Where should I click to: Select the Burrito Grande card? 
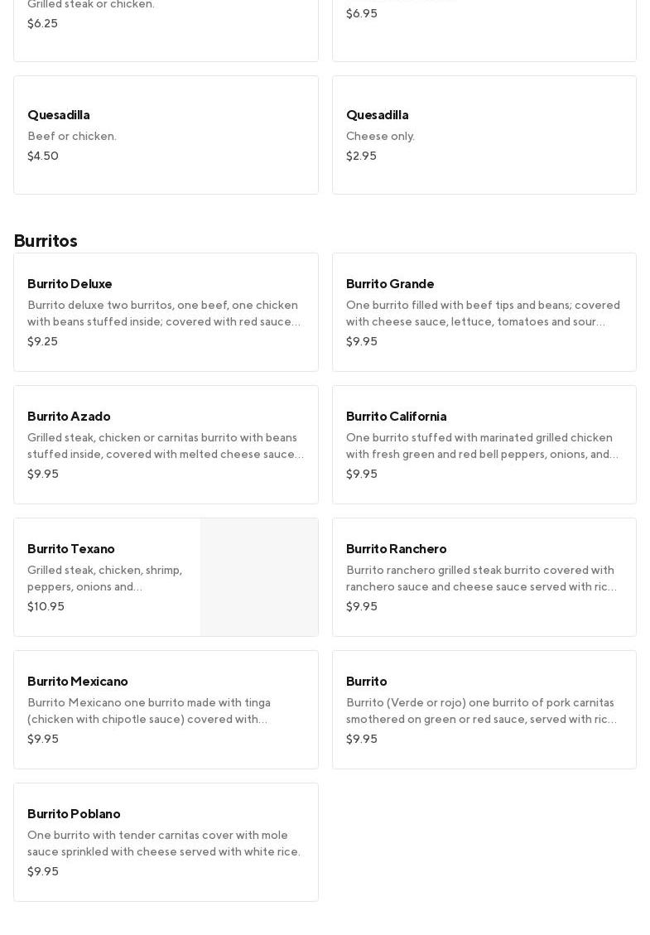pyautogui.click(x=484, y=312)
